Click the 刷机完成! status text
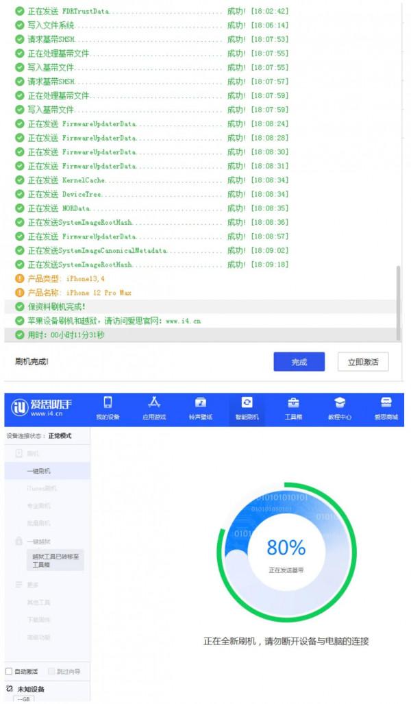The height and width of the screenshot is (704, 411). click(x=32, y=361)
